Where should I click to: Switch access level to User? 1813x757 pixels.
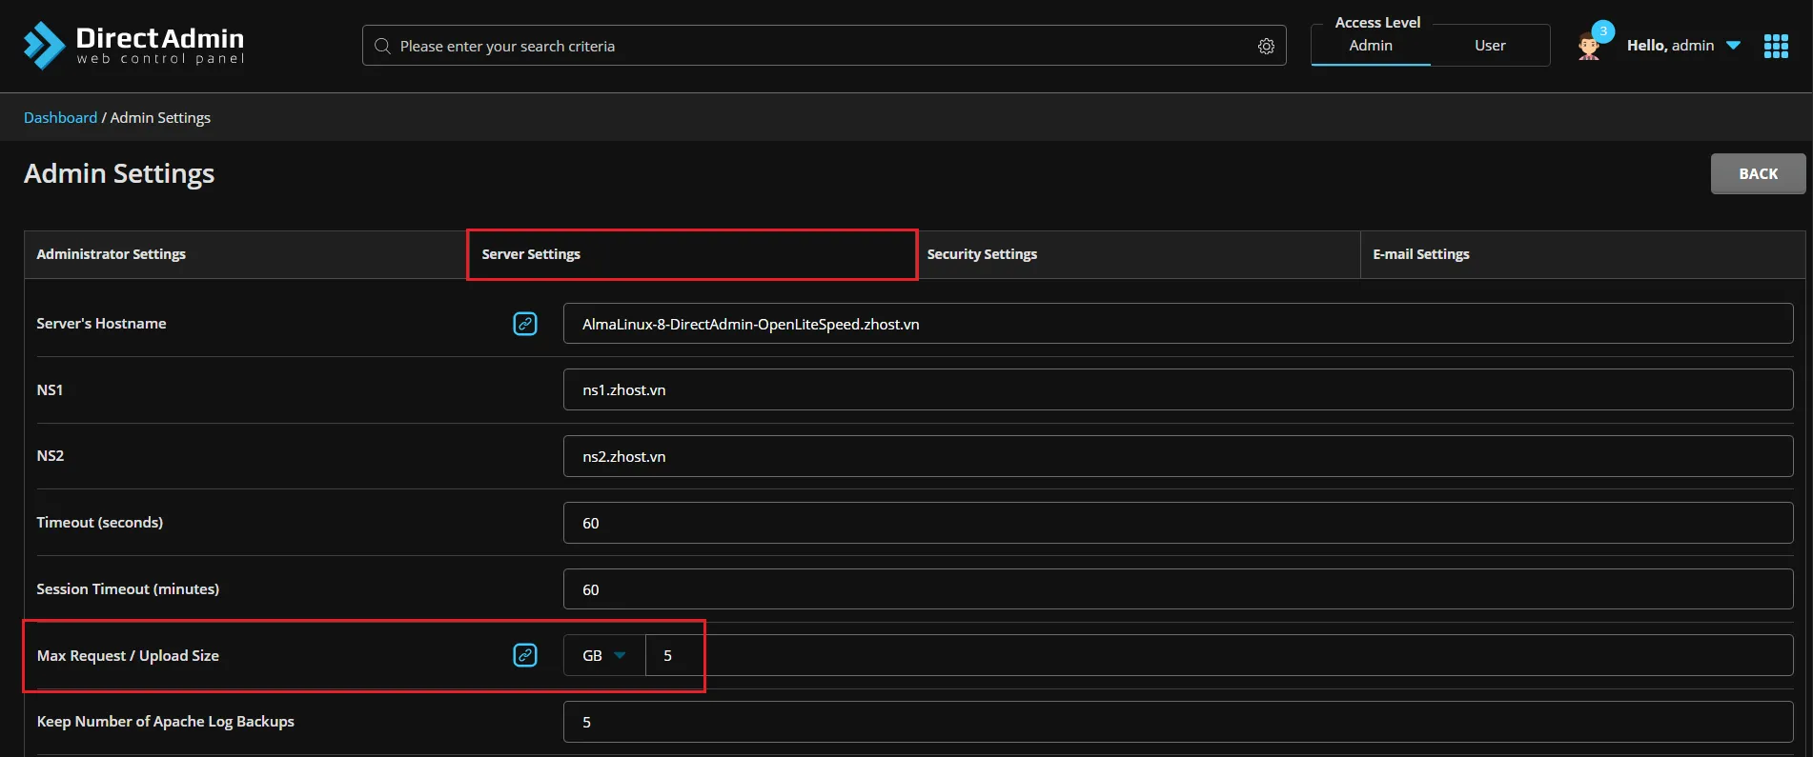click(x=1490, y=46)
